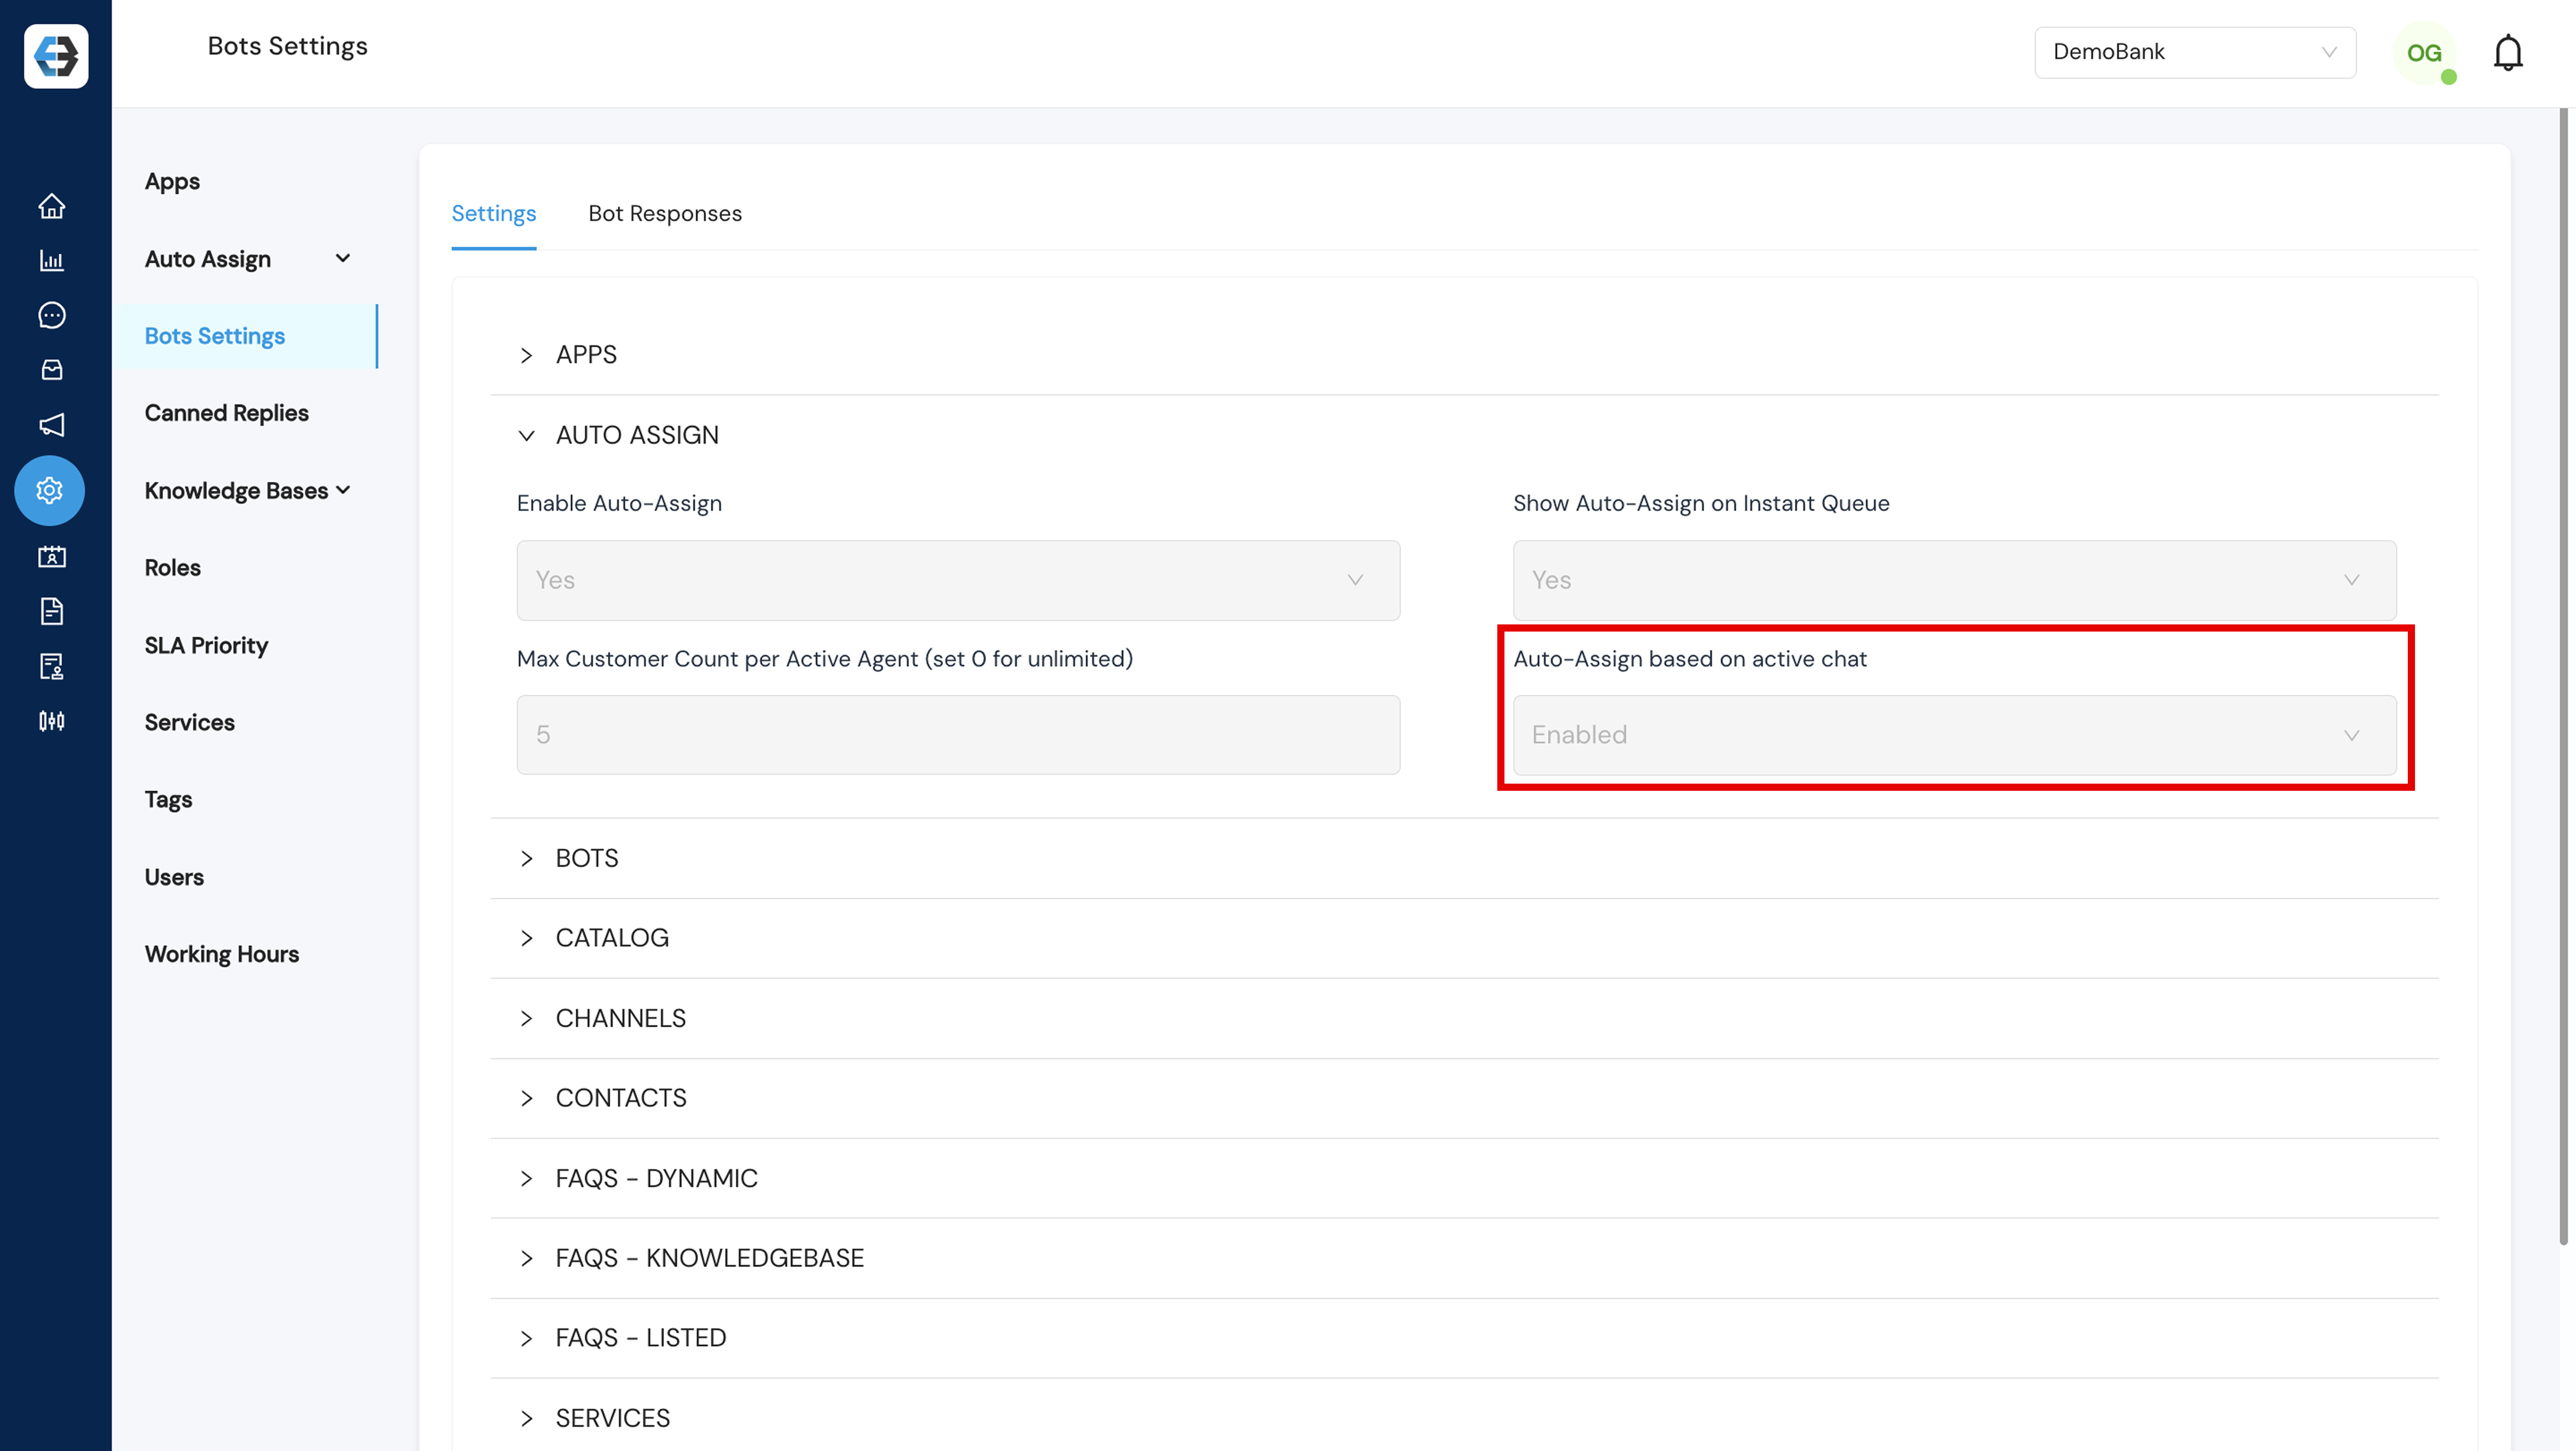Viewport: 2576px width, 1451px height.
Task: Open the Home icon in sidebar
Action: [52, 206]
